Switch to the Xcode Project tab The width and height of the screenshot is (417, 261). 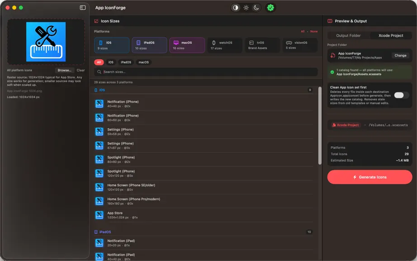391,35
